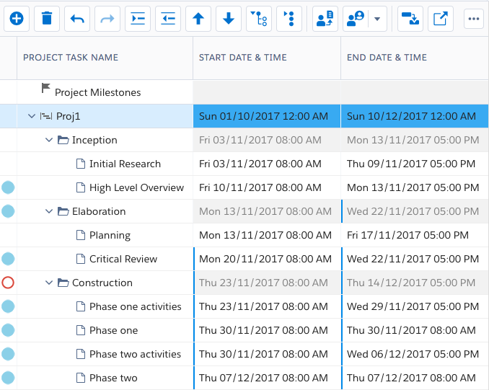The image size is (489, 390).
Task: Move task up with up arrow
Action: [198, 19]
